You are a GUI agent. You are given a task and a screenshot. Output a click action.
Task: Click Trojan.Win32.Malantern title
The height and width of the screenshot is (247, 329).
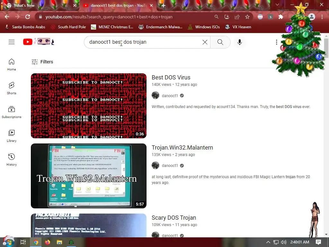point(182,148)
